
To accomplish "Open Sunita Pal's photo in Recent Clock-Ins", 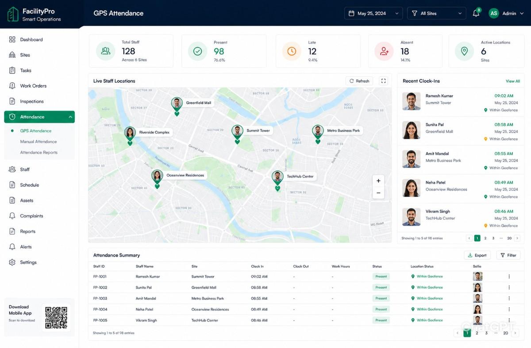I will 411,130.
